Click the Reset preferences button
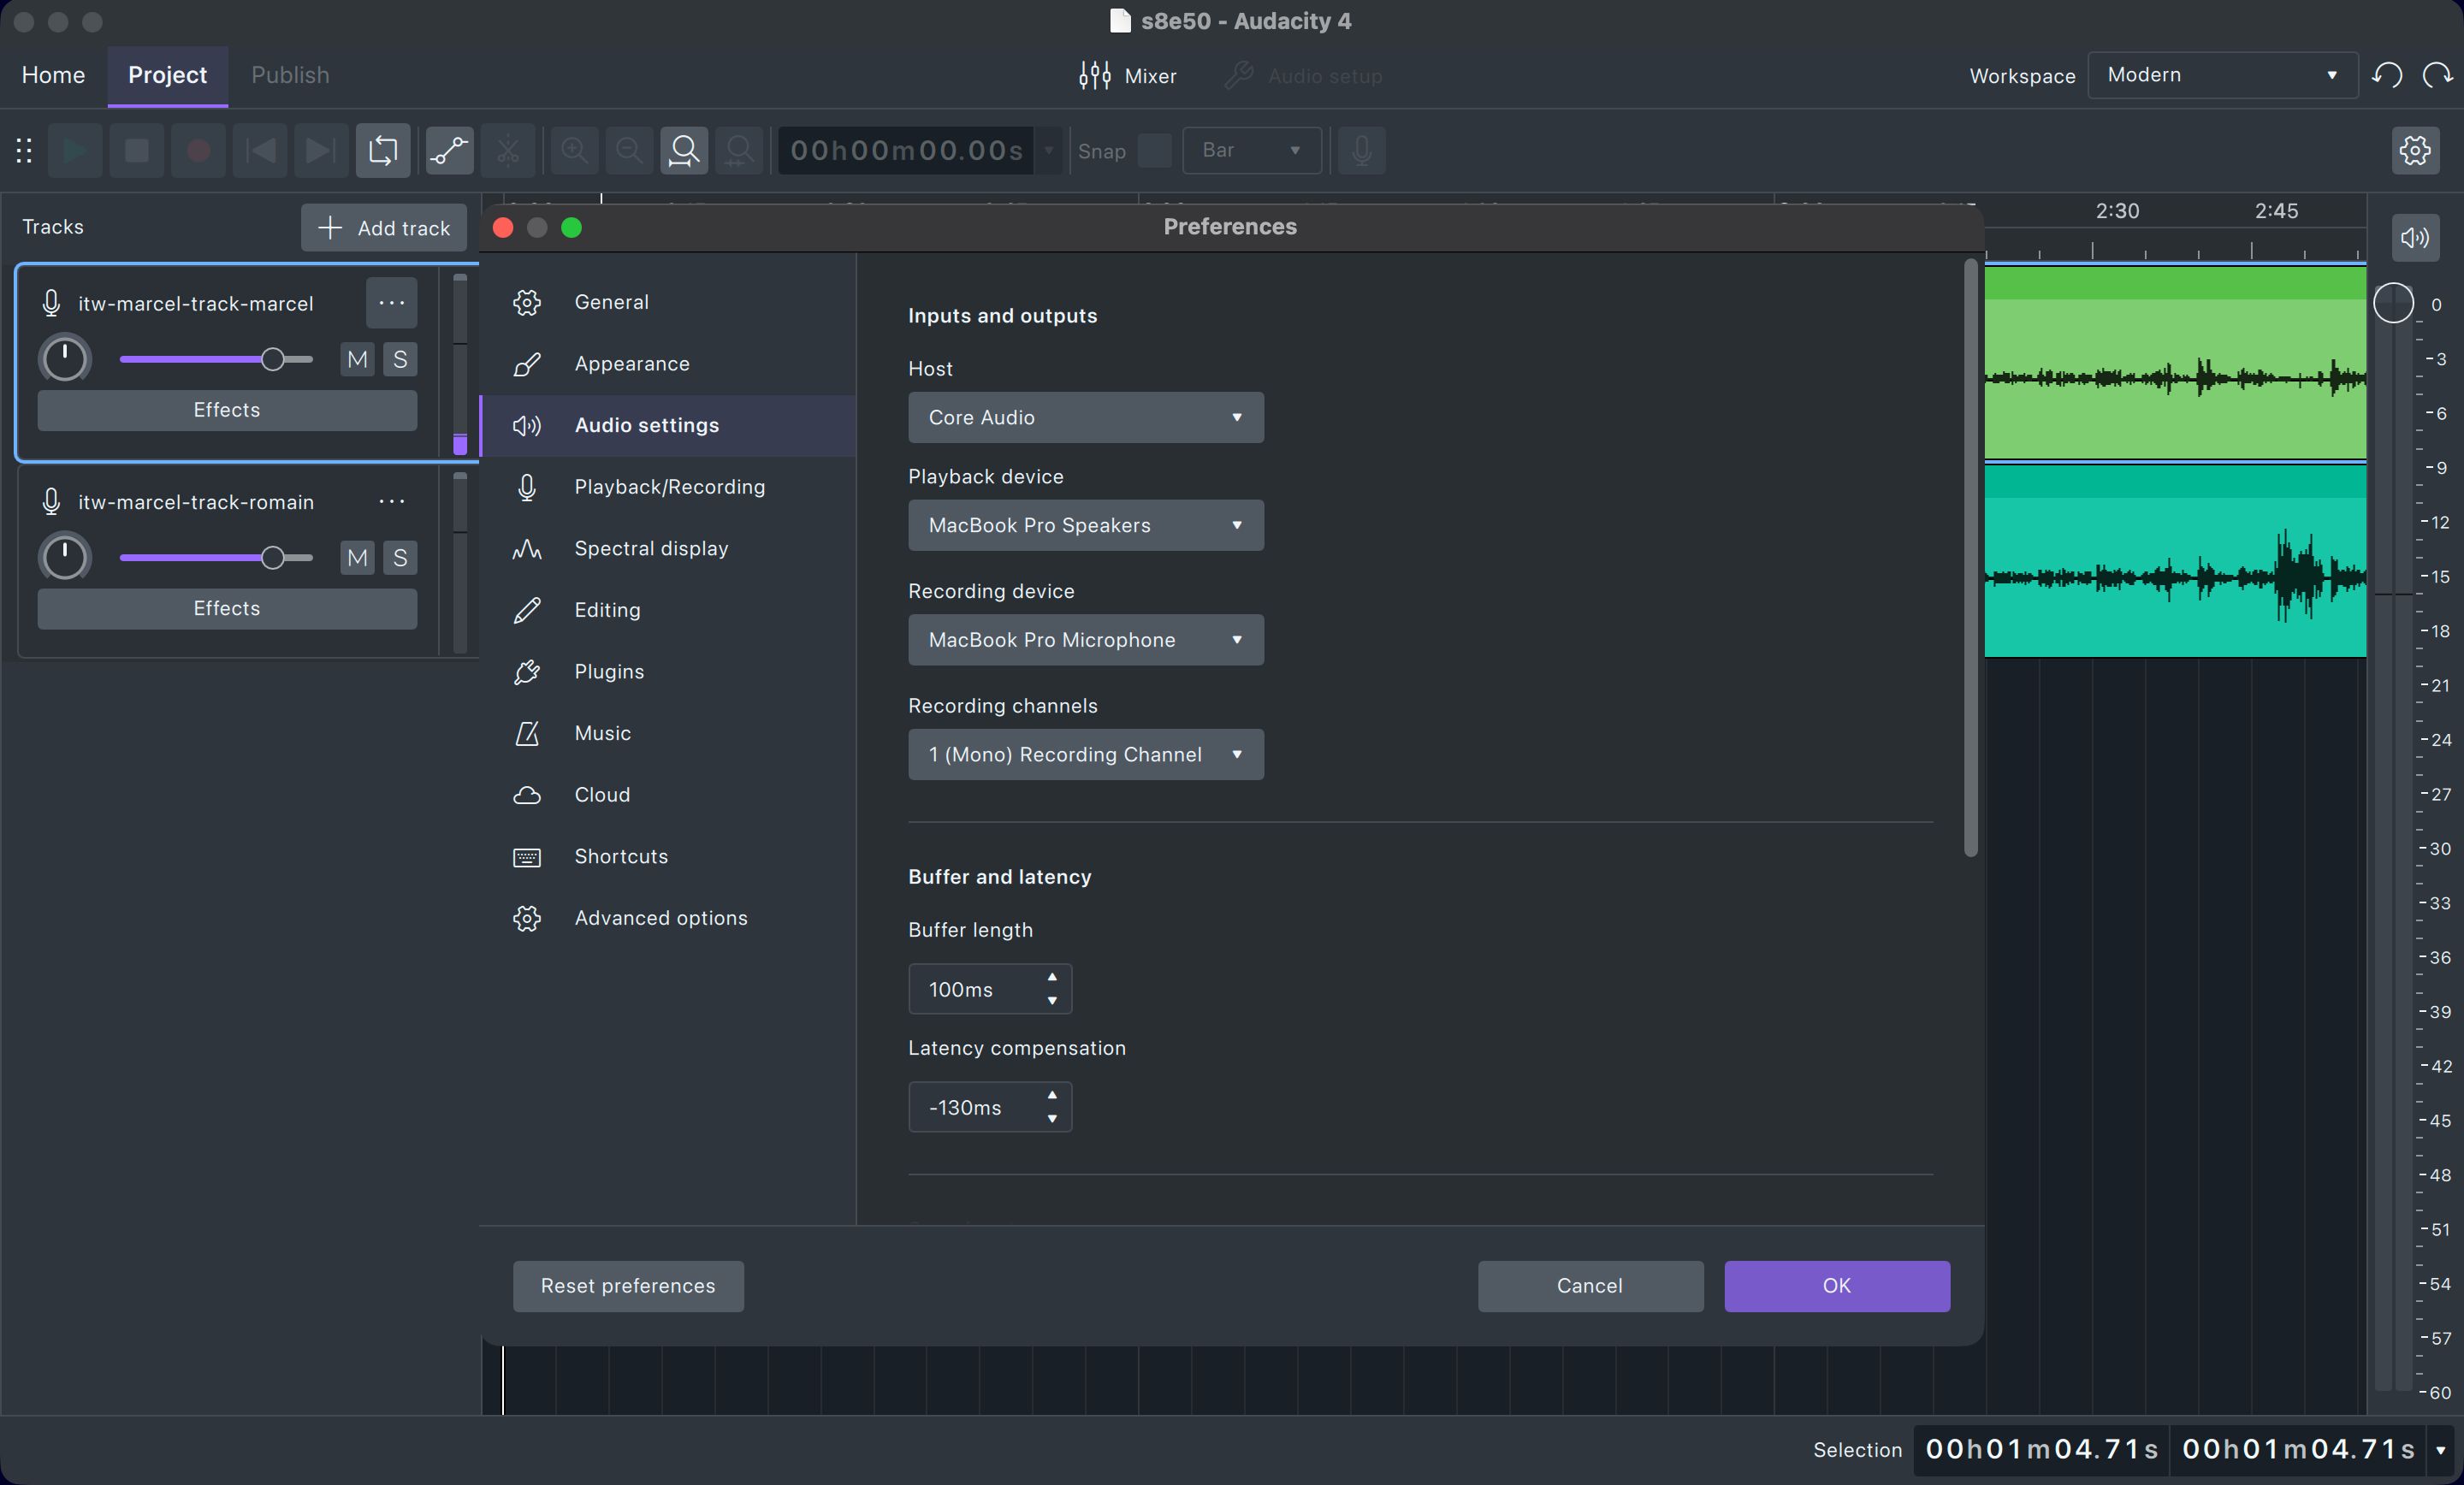2464x1485 pixels. [x=627, y=1286]
